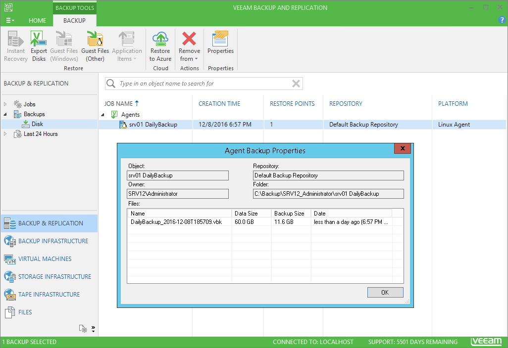The image size is (508, 348).
Task: Click CONNECTED TO: LOCALHOST status
Action: click(x=313, y=342)
